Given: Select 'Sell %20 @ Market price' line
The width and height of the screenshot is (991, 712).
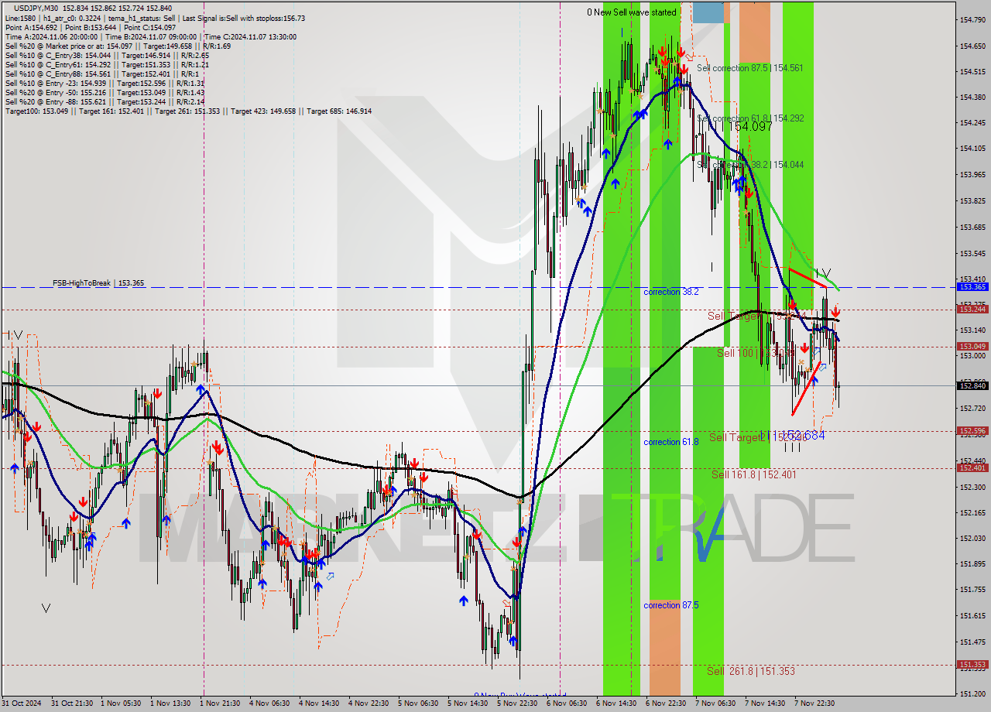Looking at the screenshot, I should (118, 46).
